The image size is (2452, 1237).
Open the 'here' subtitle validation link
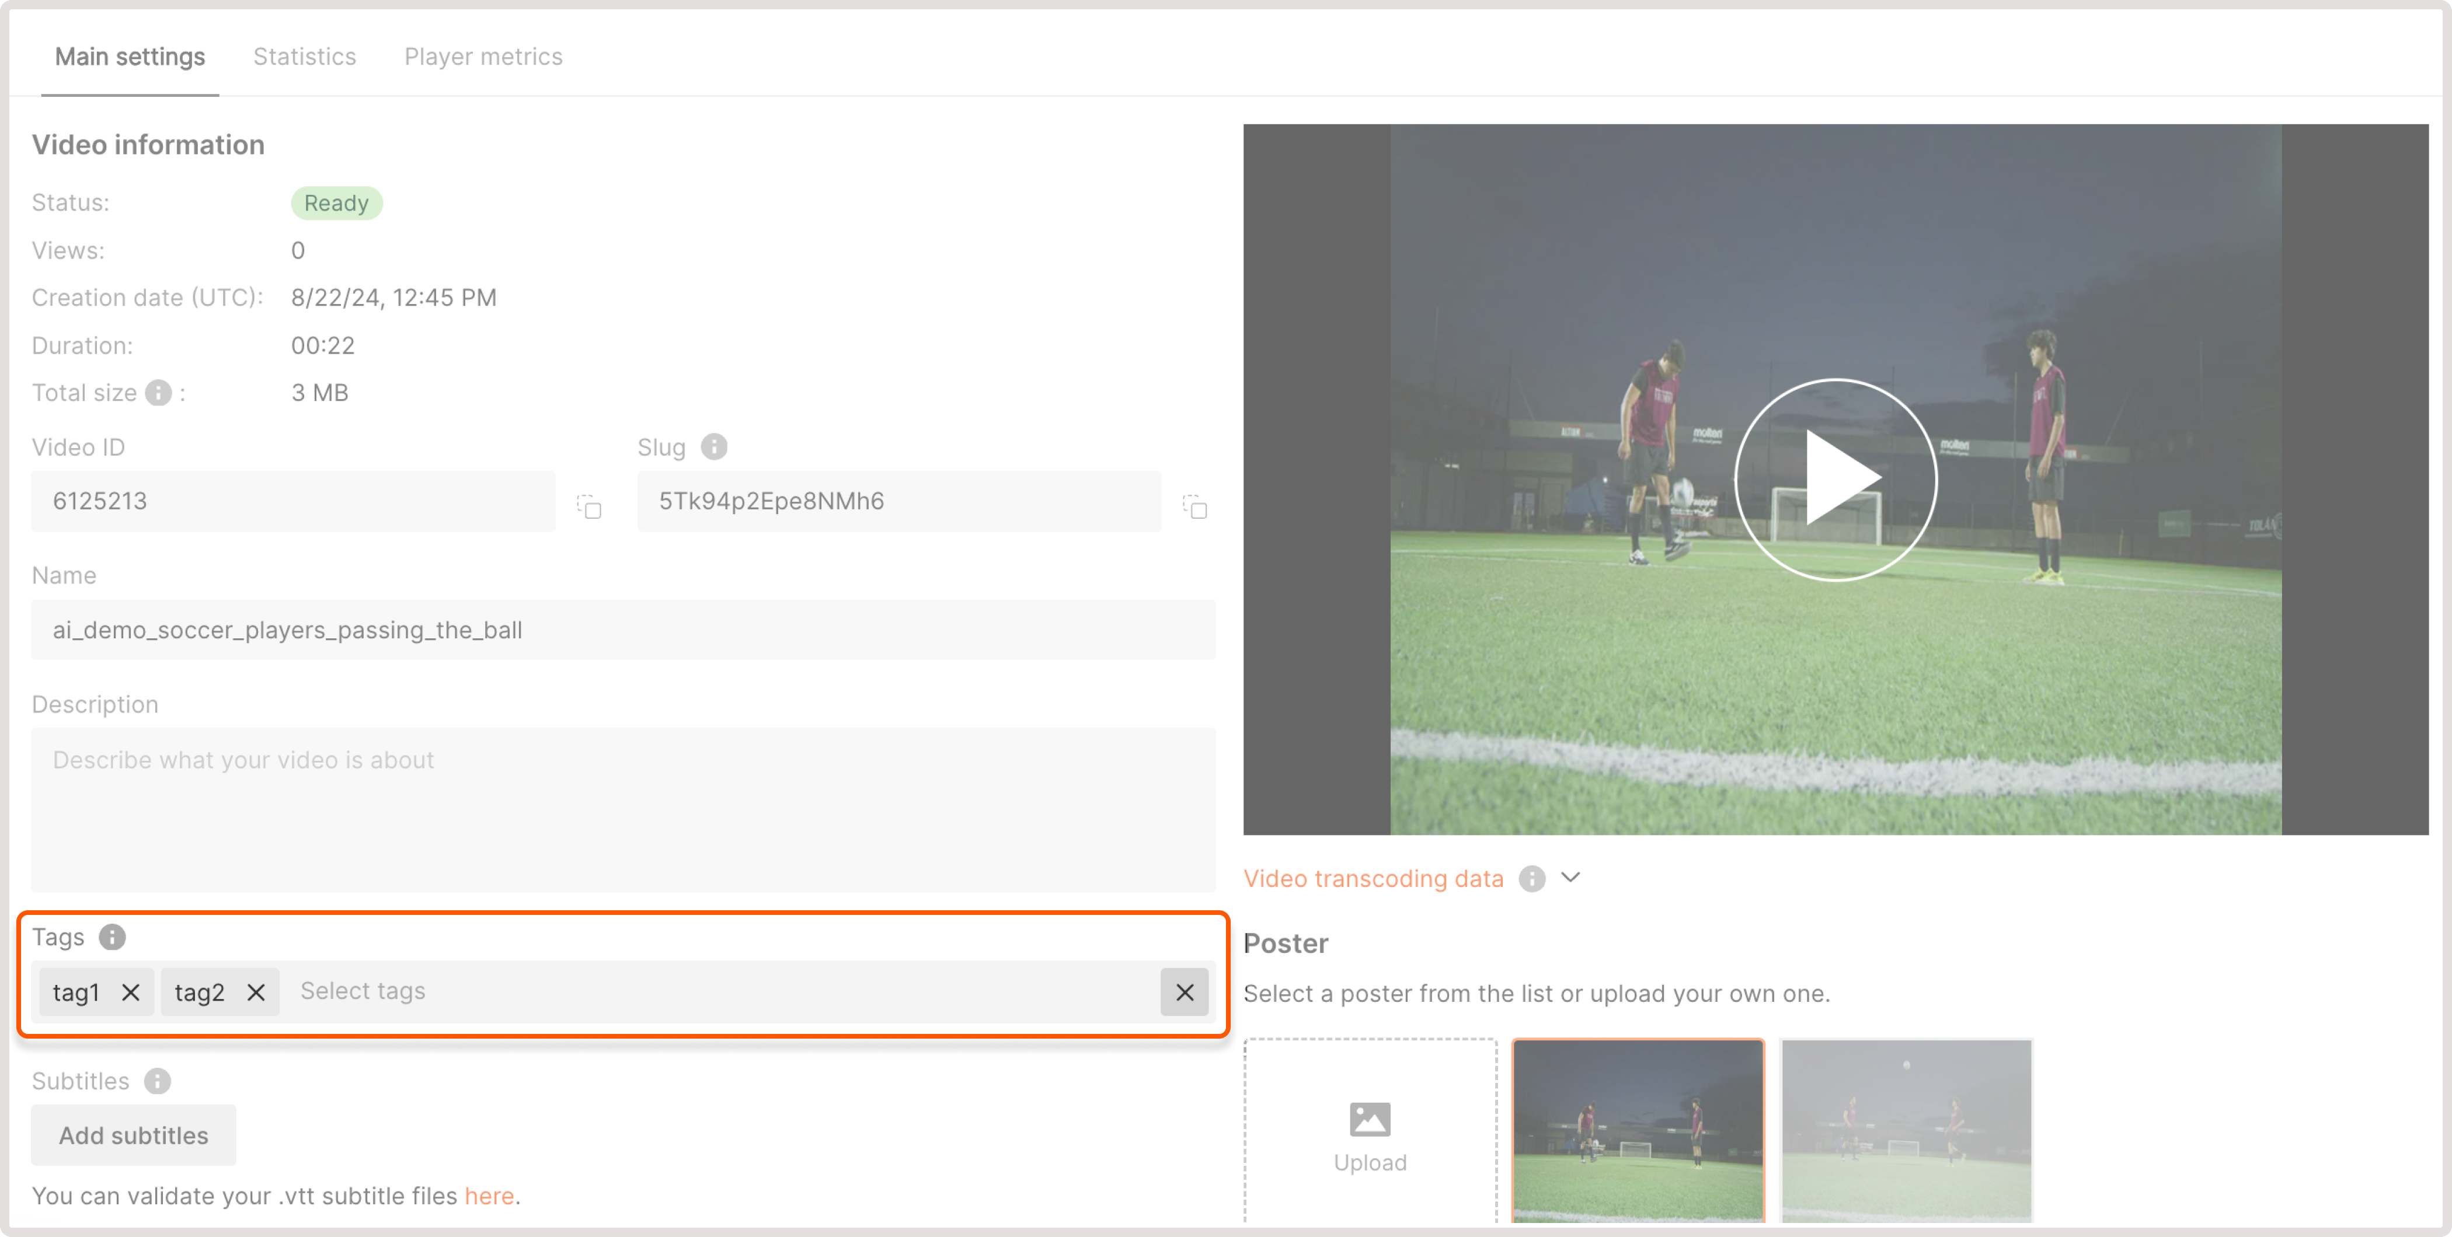click(488, 1195)
